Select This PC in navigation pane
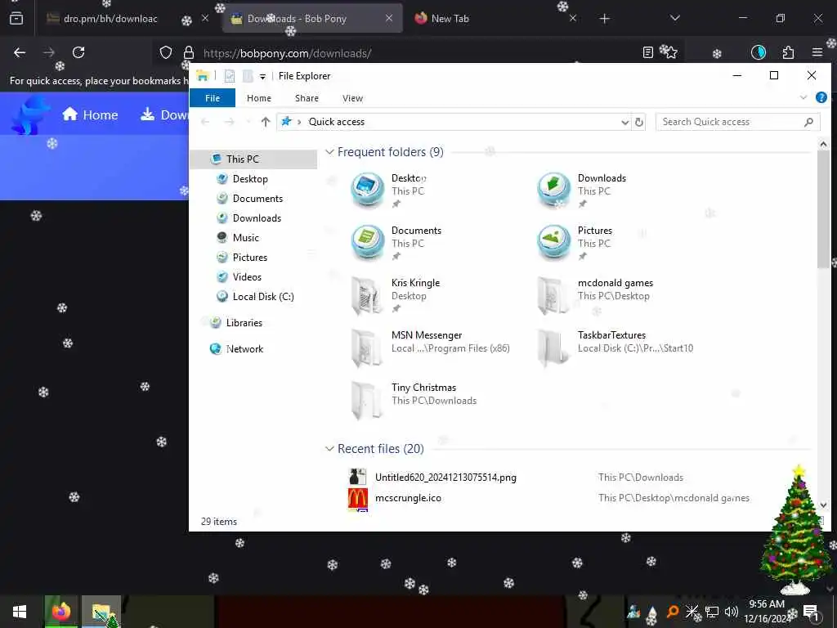 click(242, 159)
